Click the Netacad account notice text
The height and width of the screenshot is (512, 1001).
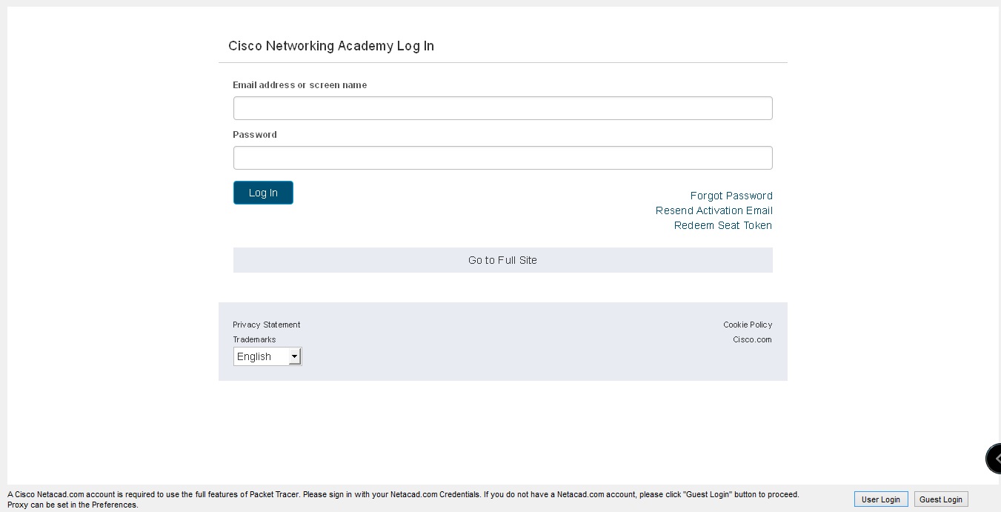403,495
